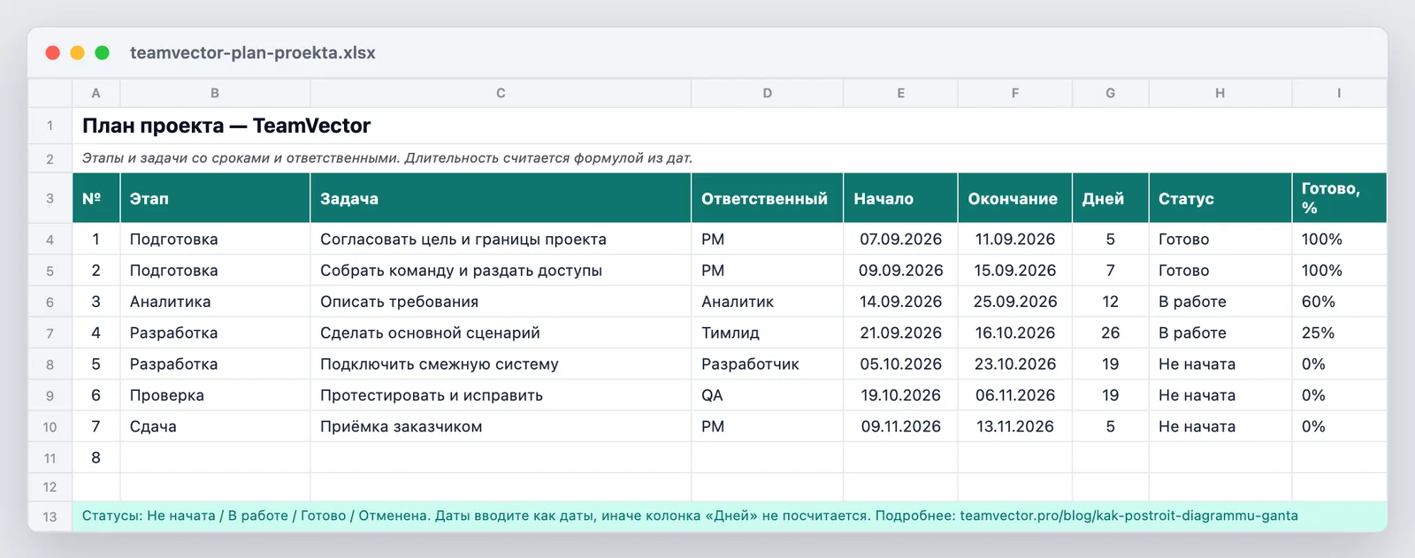The image size is (1415, 558).
Task: Click cell "Подключить смежную систему"
Action: coord(501,364)
